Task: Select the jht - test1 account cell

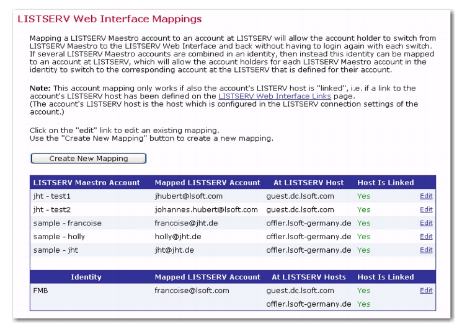Action: pos(52,196)
